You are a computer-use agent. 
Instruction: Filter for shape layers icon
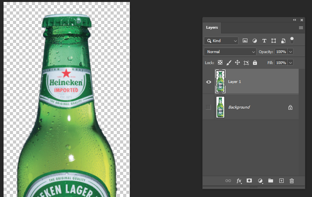coord(273,41)
